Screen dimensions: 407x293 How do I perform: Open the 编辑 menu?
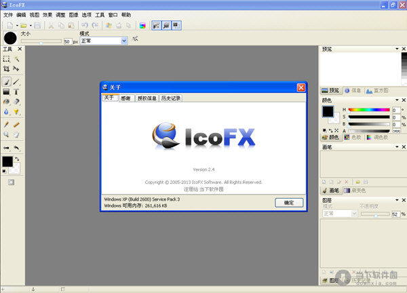21,15
